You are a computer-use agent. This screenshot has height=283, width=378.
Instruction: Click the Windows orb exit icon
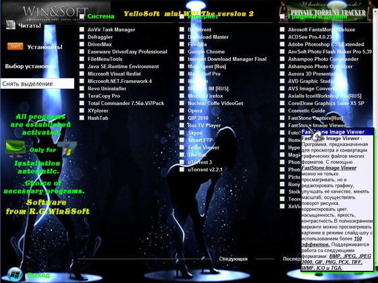click(x=15, y=275)
